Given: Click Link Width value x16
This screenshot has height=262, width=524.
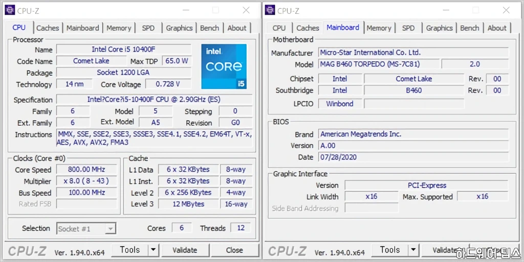Looking at the screenshot, I should [372, 196].
